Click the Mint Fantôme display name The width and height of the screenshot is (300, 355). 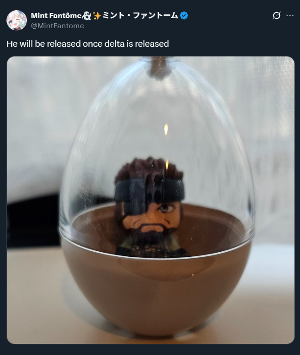56,15
